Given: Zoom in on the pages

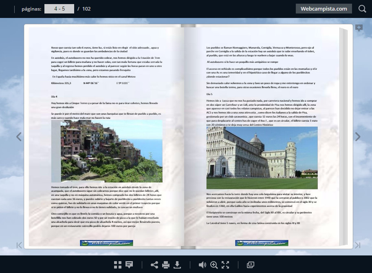Looking at the screenshot, I should click(214, 265).
